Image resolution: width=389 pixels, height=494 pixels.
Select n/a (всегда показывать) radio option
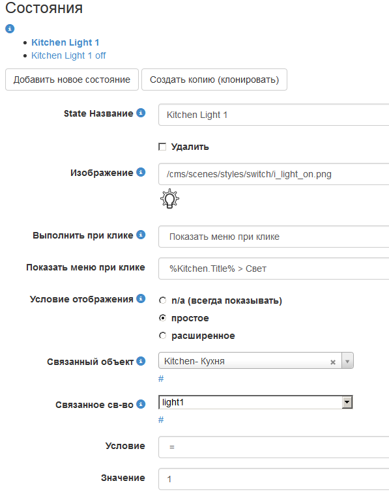(162, 300)
